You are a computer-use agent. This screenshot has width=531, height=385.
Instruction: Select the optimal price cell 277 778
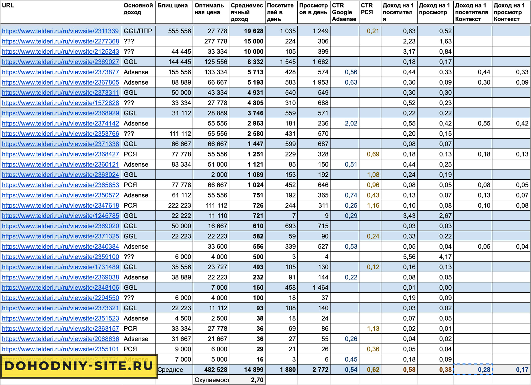pos(211,41)
